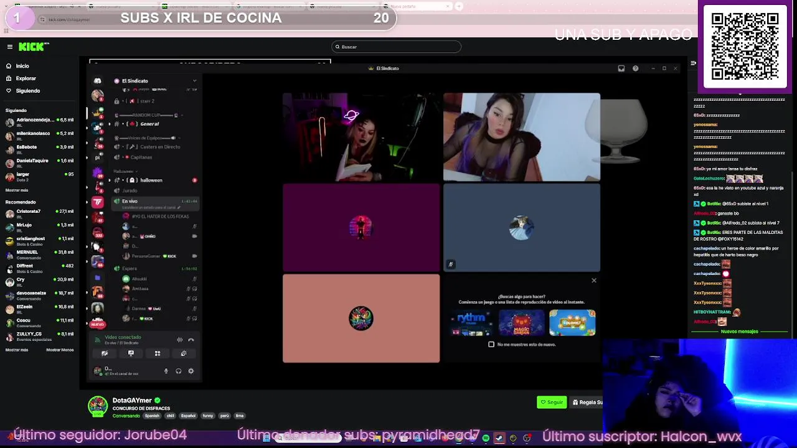Launch the Rythm activity
Screen dimensions: 797x448
click(x=471, y=323)
